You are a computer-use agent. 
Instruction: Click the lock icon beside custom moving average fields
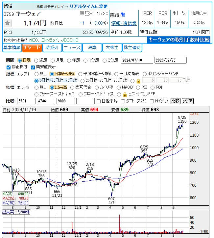[x=138, y=81]
